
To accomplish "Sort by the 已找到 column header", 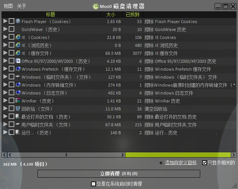I will (x=132, y=15).
